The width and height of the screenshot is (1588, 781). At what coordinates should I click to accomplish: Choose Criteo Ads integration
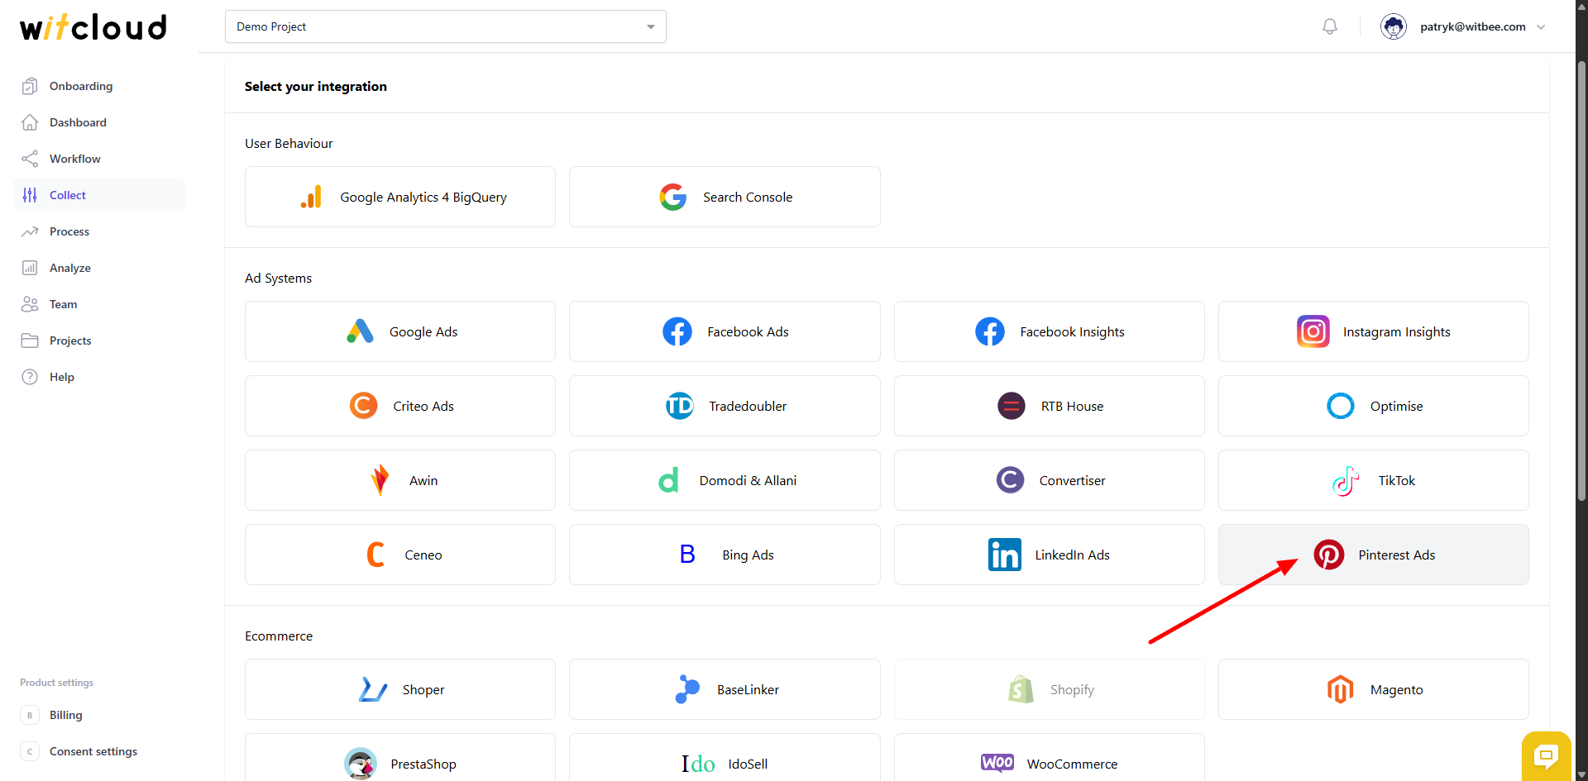pos(400,406)
